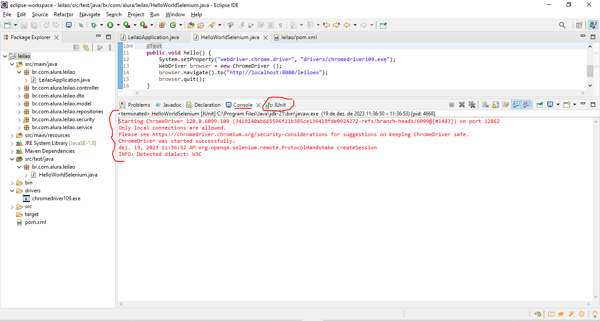Click the New Java Package icon
Image resolution: width=600 pixels, height=321 pixels.
(162, 25)
